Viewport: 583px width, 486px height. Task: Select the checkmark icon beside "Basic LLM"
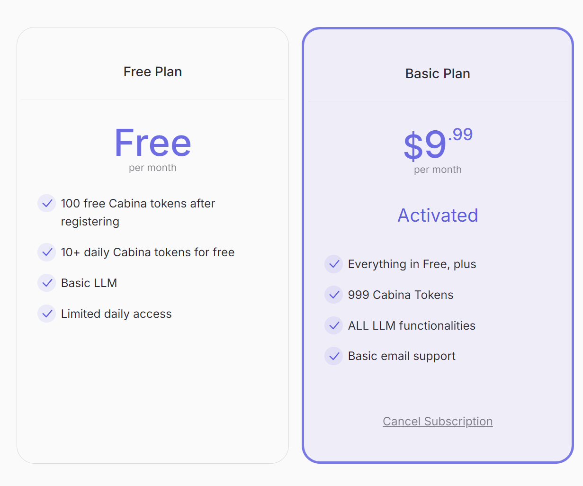(46, 283)
